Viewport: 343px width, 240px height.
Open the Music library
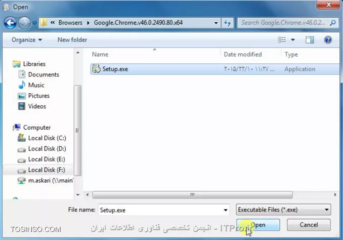pos(36,85)
